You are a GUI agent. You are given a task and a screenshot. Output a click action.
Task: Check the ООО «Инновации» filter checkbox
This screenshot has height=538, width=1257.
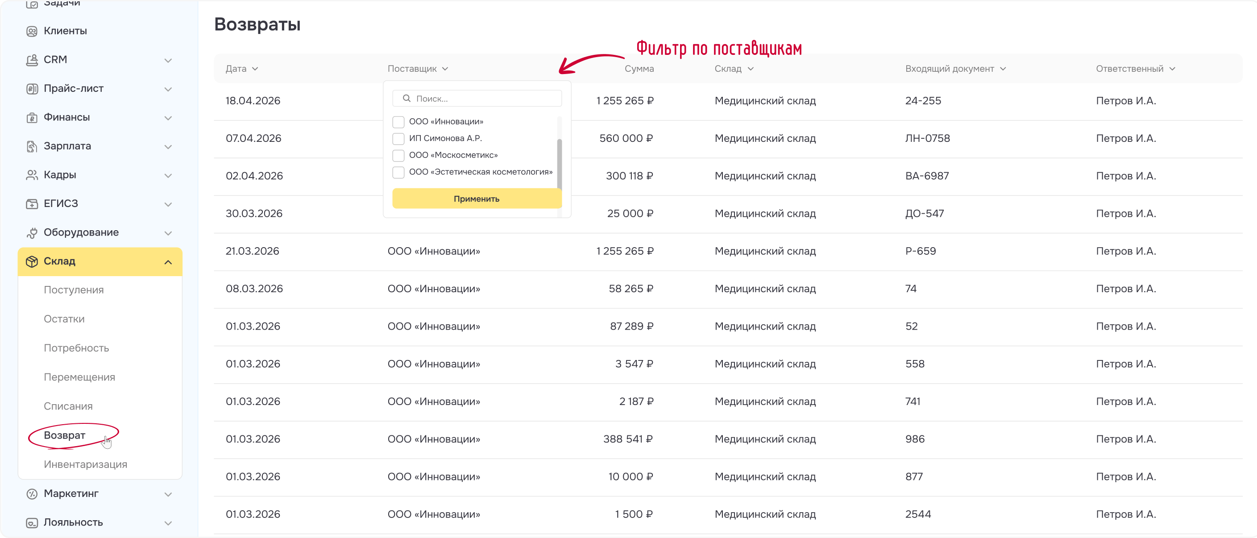coord(398,122)
